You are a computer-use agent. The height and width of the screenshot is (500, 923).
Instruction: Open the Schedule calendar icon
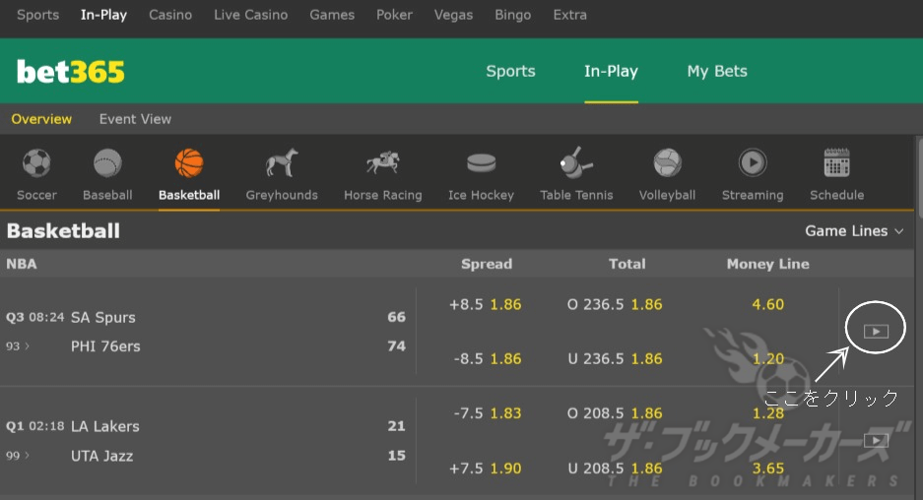pyautogui.click(x=836, y=163)
